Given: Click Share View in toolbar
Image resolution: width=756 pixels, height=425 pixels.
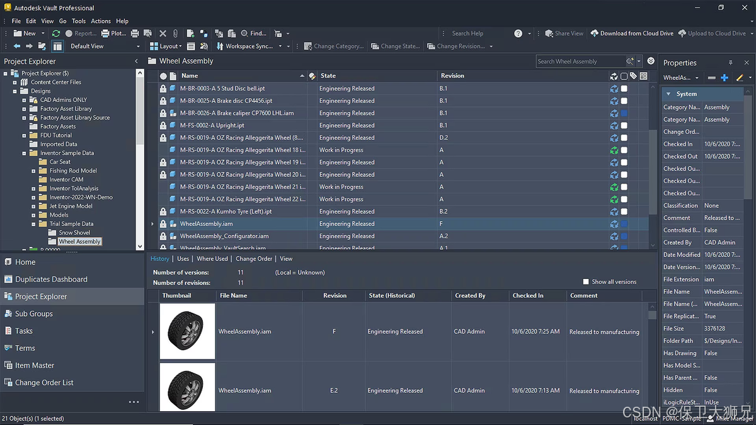Looking at the screenshot, I should (x=564, y=33).
